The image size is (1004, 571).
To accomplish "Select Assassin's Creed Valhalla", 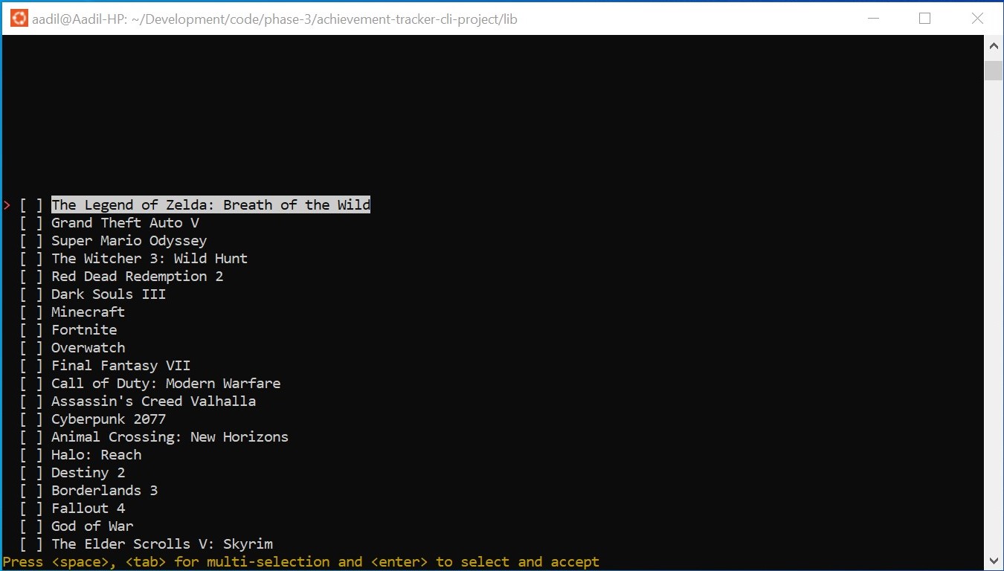I will tap(153, 401).
